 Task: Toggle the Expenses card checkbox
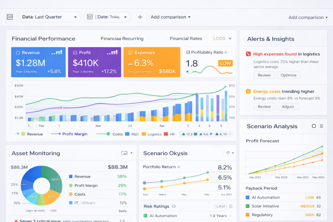pyautogui.click(x=130, y=53)
